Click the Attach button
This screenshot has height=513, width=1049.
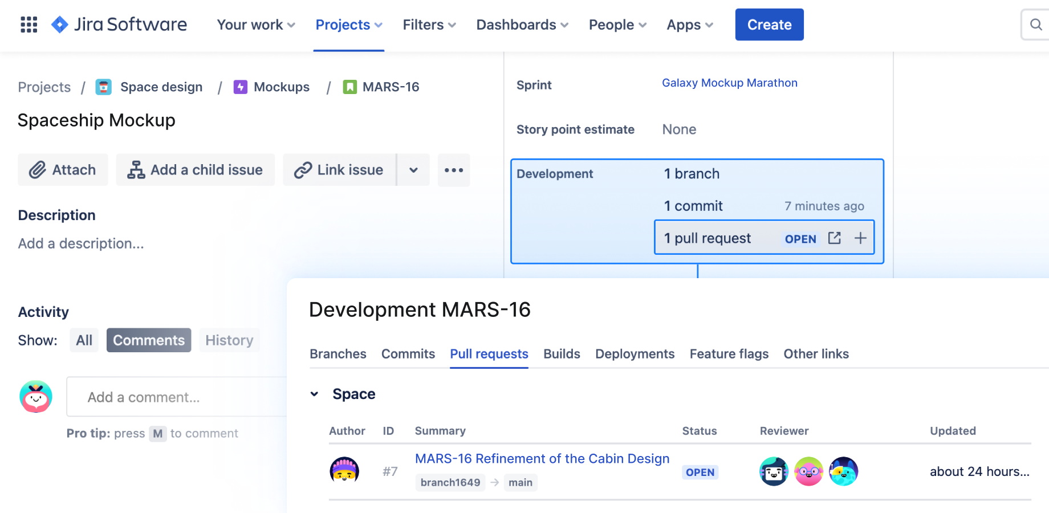coord(63,170)
